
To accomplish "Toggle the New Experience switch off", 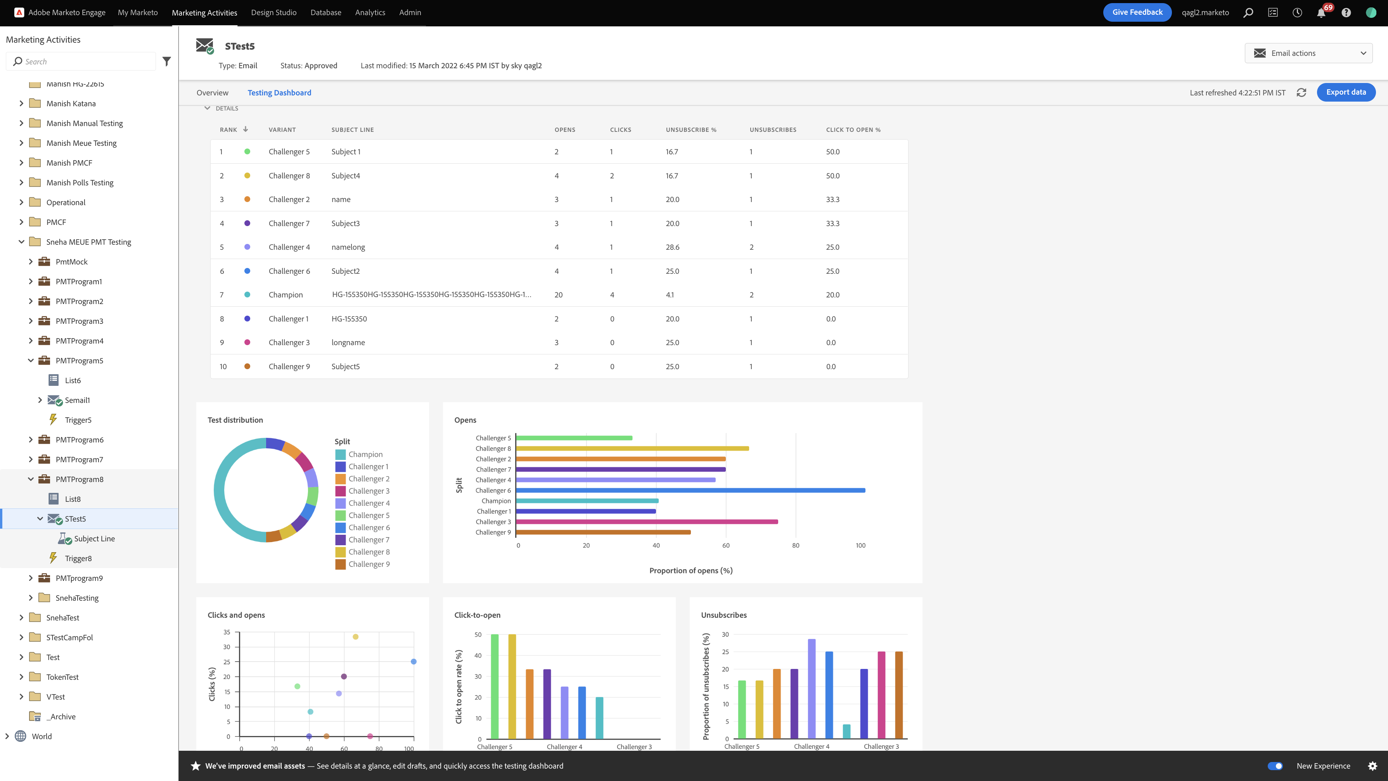I will click(1275, 766).
